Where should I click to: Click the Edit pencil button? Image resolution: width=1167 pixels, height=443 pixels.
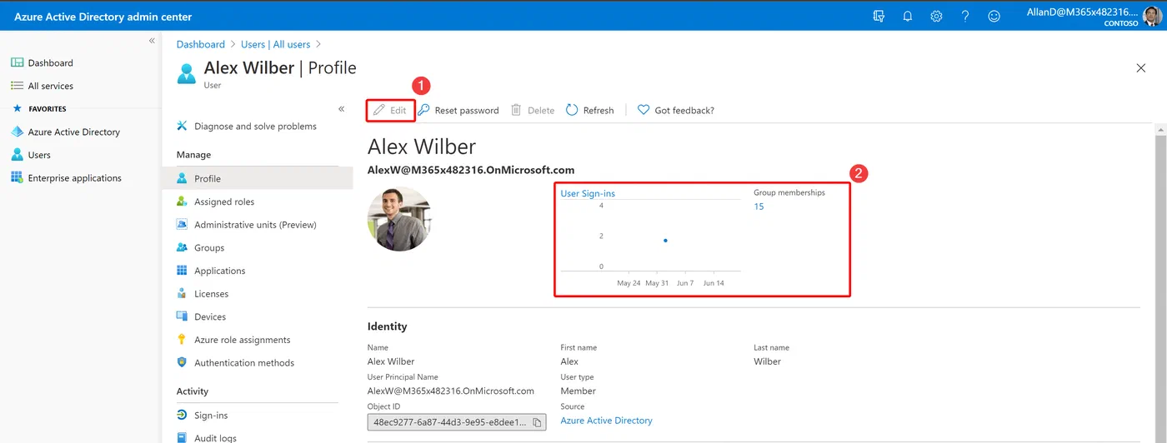[x=390, y=110]
